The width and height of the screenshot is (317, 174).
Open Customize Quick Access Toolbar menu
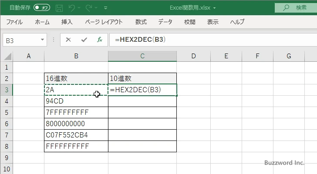click(105, 8)
